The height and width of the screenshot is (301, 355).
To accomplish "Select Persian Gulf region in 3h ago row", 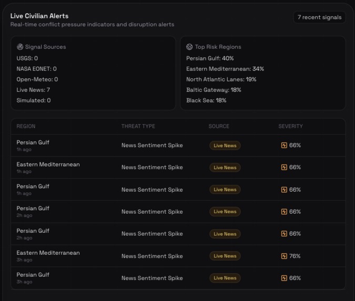I will [x=33, y=275].
